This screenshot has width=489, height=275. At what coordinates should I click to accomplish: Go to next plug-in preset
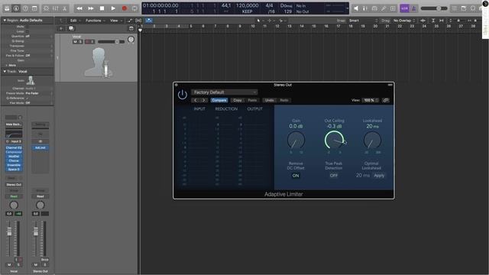(x=204, y=100)
